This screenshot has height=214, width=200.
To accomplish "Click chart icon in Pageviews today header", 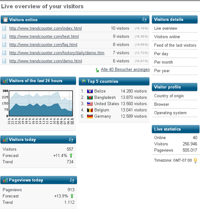I will tap(5, 180).
